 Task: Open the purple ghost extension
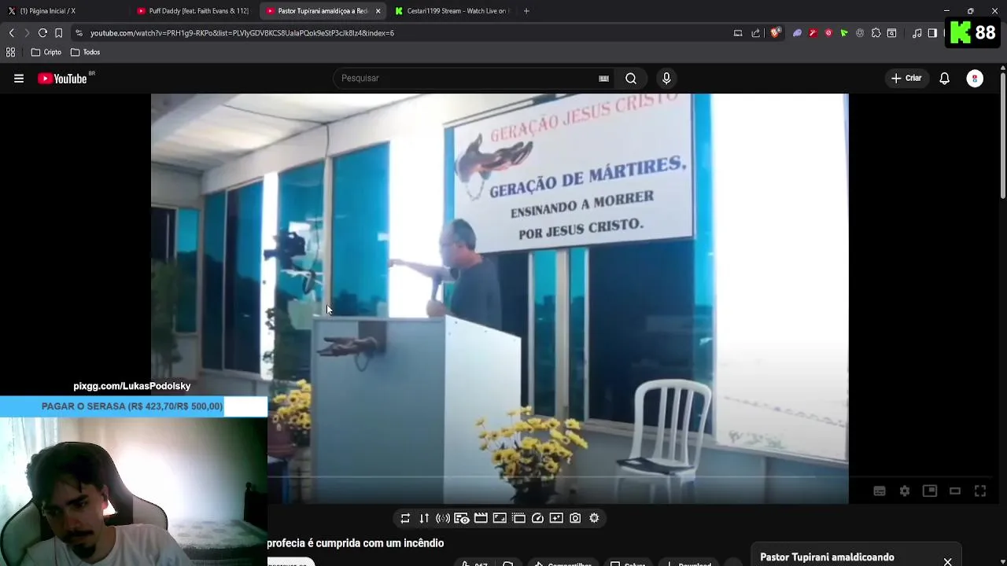797,33
